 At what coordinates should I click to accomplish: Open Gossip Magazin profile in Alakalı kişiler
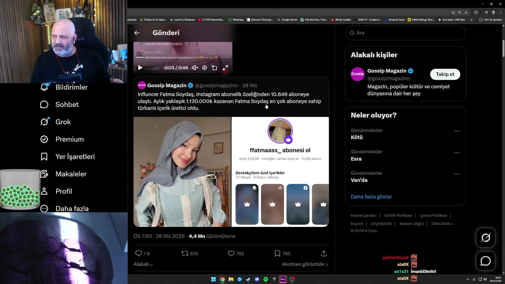point(387,71)
